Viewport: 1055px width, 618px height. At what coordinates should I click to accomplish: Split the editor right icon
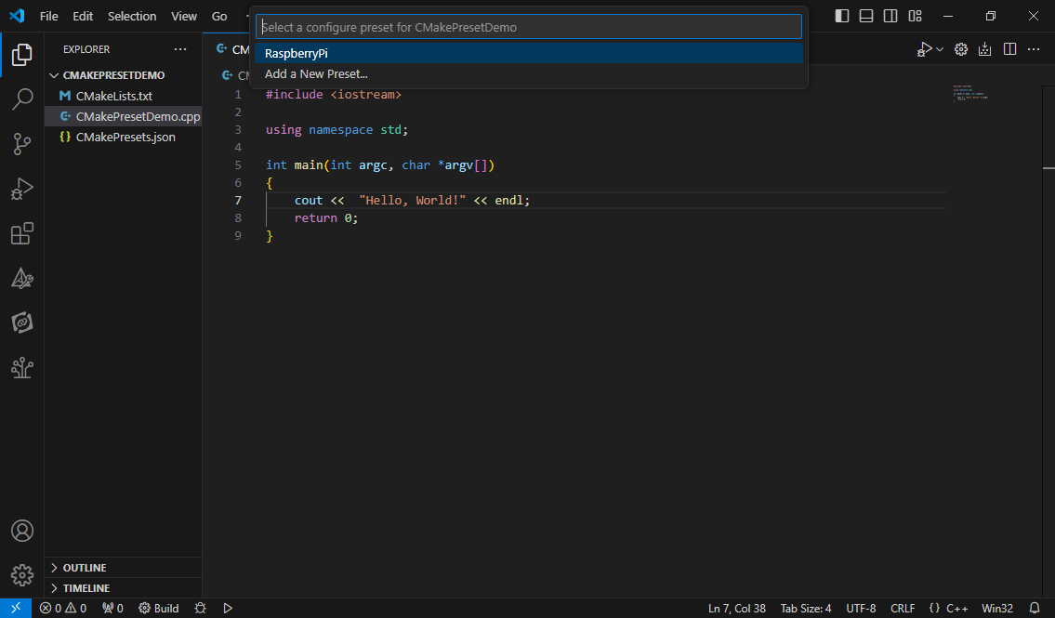click(x=1010, y=49)
